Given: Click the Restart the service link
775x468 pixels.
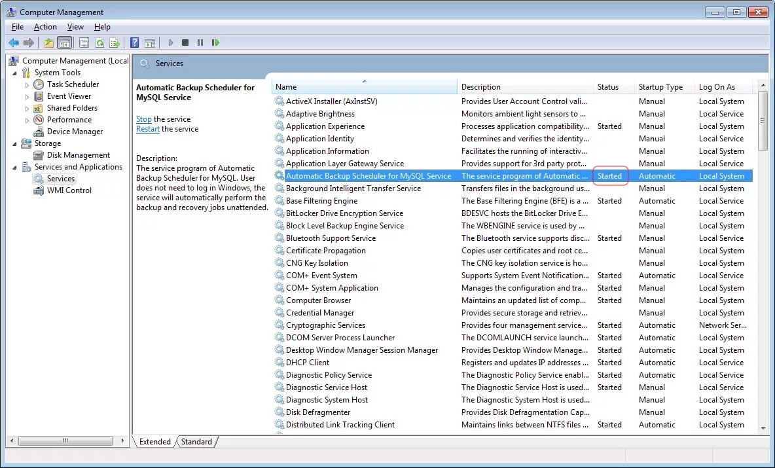Looking at the screenshot, I should [x=147, y=128].
